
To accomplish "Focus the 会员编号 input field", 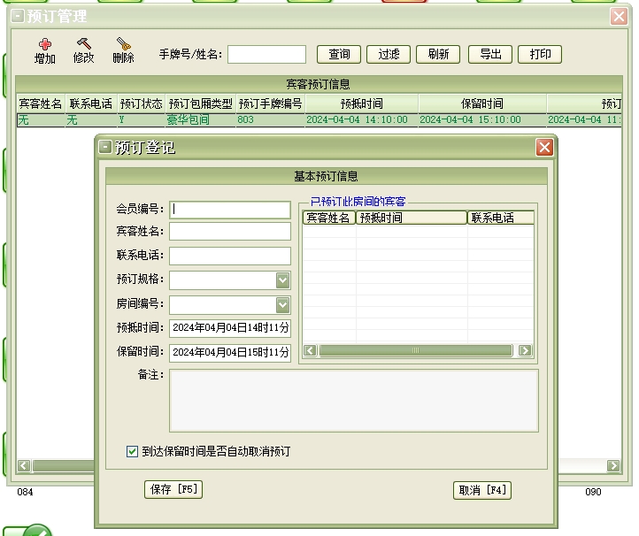I will coord(230,210).
